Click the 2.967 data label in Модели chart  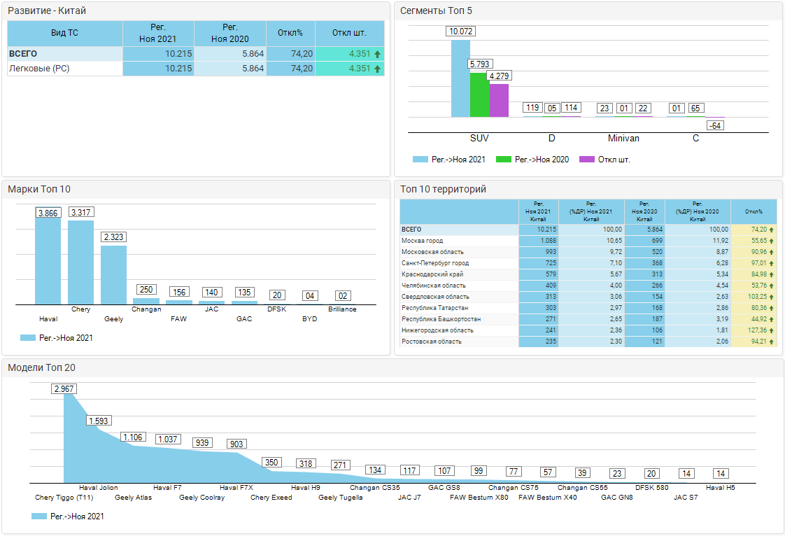pos(64,389)
